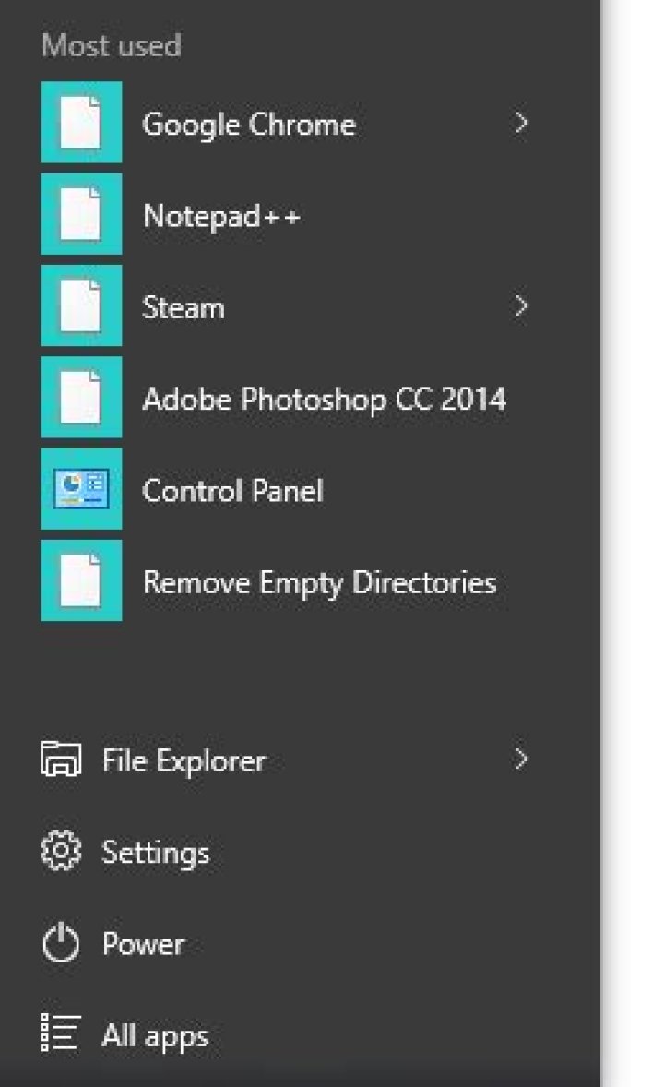Show All apps via its label

click(155, 1037)
